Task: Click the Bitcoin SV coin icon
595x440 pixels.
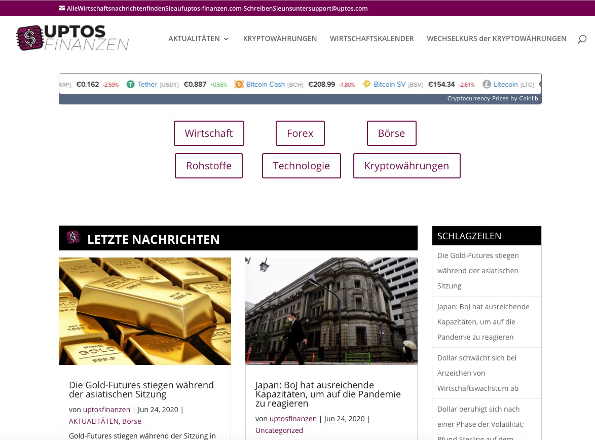Action: pyautogui.click(x=366, y=84)
